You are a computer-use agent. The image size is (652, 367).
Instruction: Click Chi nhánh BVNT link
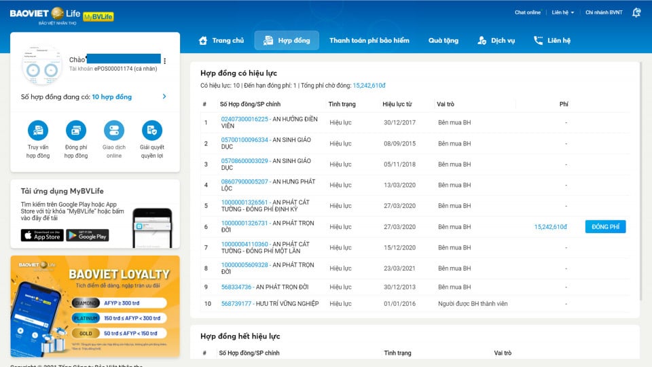tap(604, 12)
